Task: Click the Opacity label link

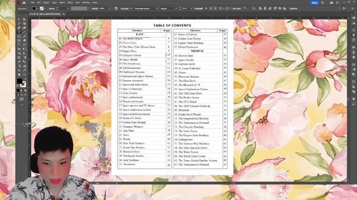Action: click(x=95, y=9)
